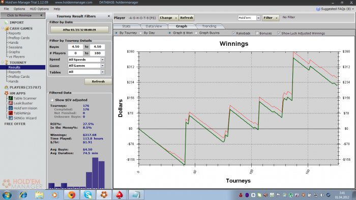Open PokerStars from the Windows taskbar

point(120,195)
